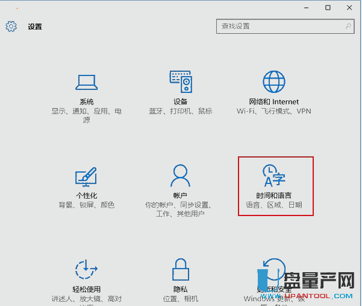The height and width of the screenshot is (306, 362).
Task: Click the 位置、相机 description under 隐私
Action: [180, 299]
